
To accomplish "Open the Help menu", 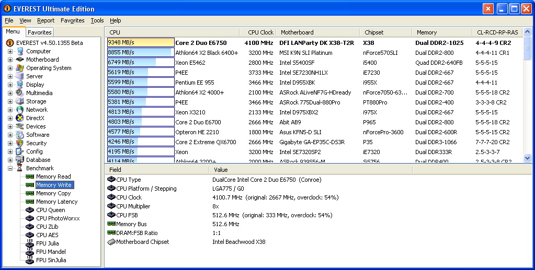I will 116,20.
